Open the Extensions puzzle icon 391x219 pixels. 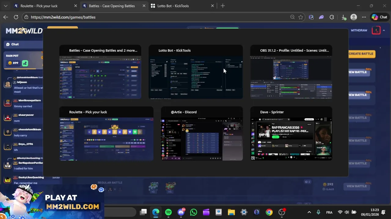332,17
